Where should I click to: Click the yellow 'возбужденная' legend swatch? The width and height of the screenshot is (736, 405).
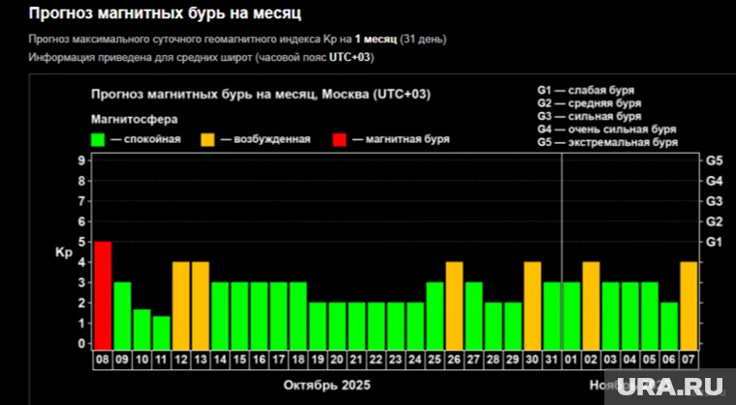coord(208,139)
